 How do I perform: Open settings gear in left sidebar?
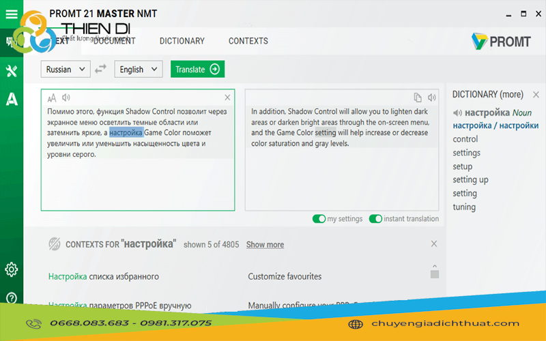(x=11, y=269)
